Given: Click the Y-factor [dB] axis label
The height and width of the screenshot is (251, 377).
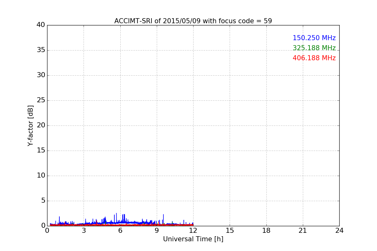Looking at the screenshot, I should point(30,125).
